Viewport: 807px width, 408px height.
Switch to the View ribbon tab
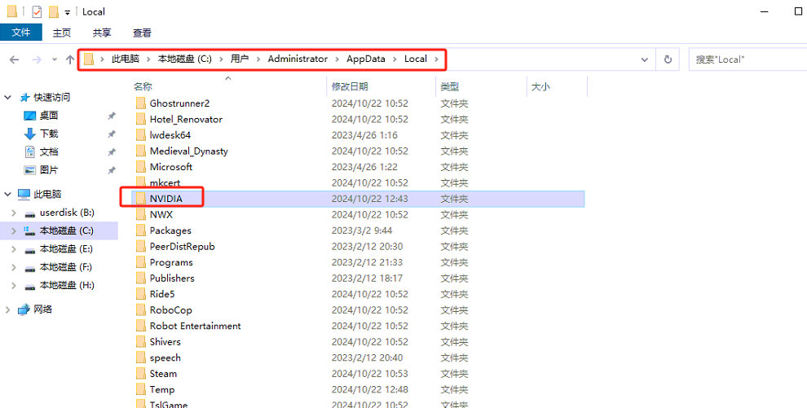[x=142, y=33]
